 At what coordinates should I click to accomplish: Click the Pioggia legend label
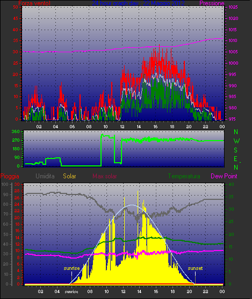(x=10, y=176)
